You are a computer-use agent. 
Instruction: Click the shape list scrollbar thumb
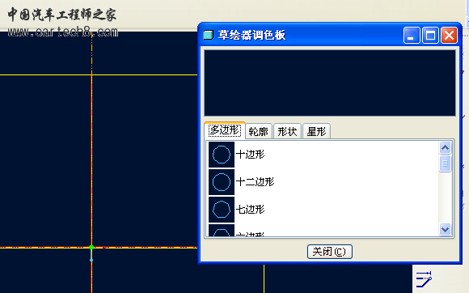[x=445, y=163]
